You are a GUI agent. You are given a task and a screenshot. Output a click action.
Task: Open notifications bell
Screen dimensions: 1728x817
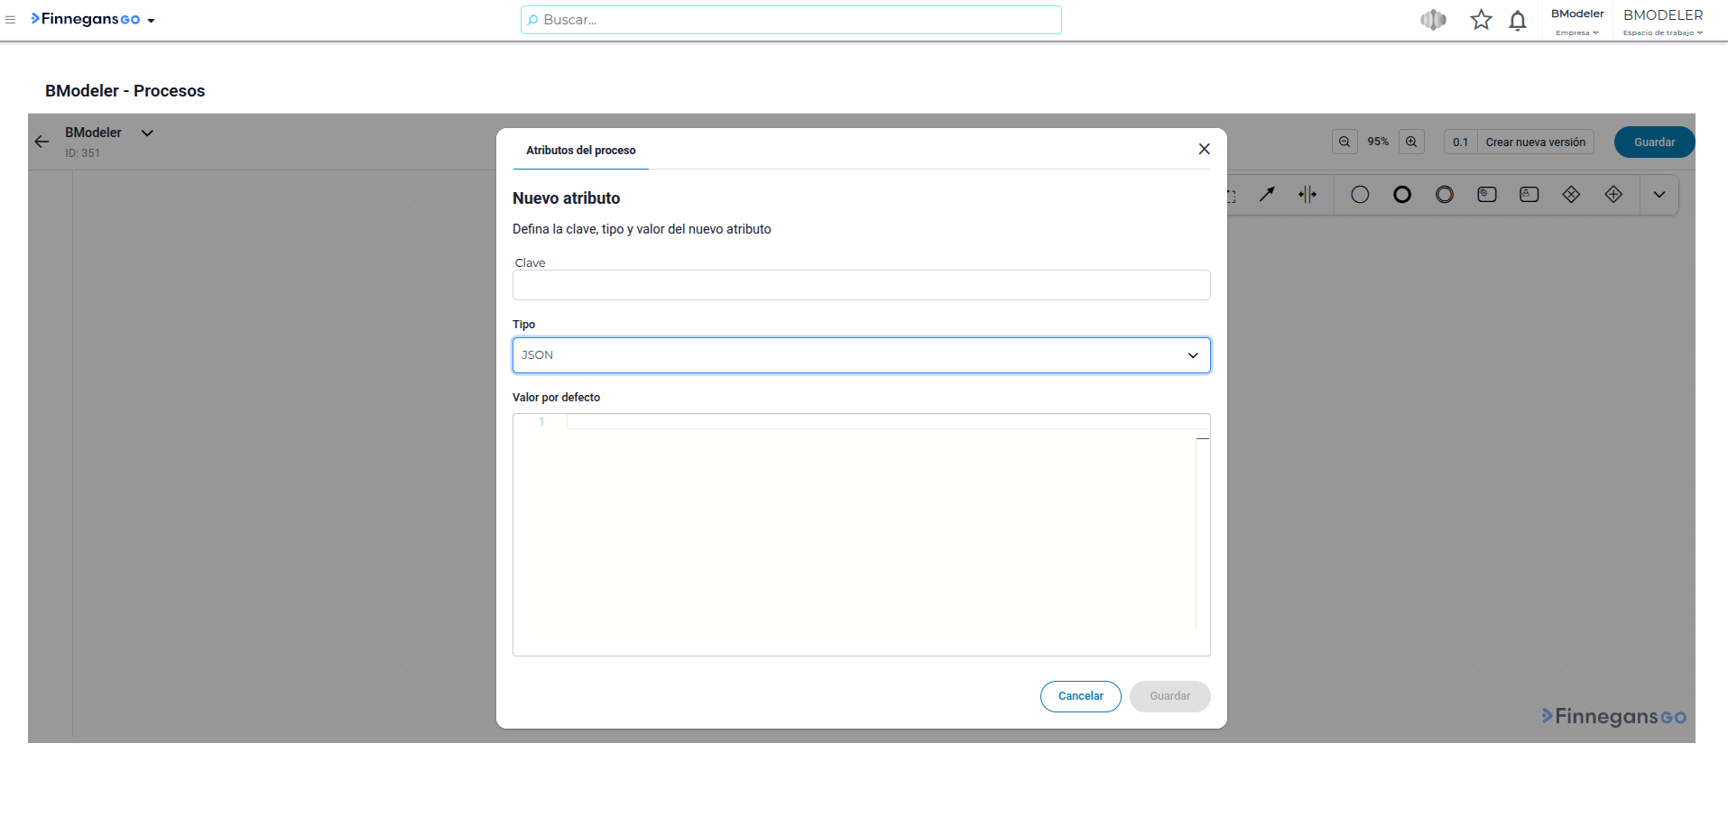(1518, 20)
